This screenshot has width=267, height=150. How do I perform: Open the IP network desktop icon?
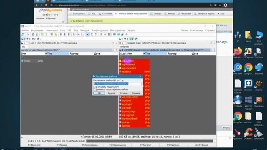pos(238,36)
